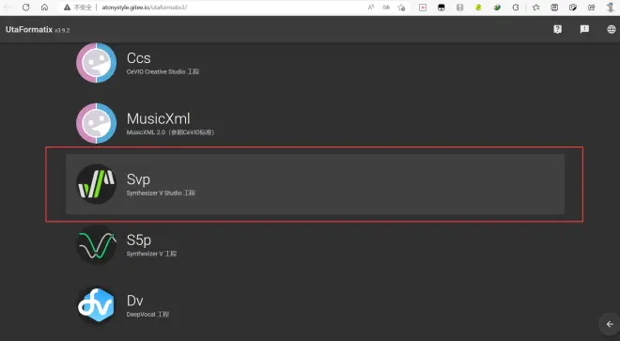620x341 pixels.
Task: Pick the S5p waveform icon
Action: point(96,244)
